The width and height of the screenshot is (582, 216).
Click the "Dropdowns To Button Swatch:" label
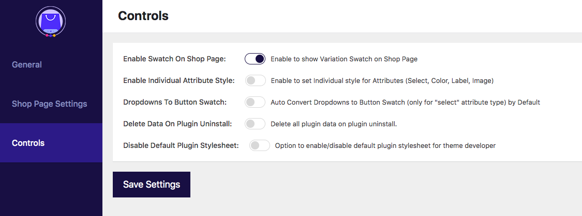175,102
